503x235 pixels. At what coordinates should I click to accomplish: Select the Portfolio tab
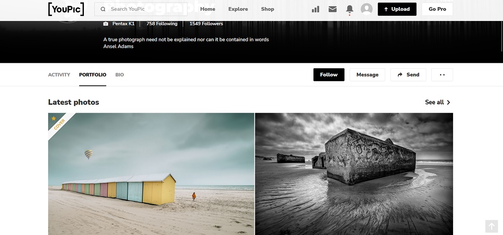[93, 75]
